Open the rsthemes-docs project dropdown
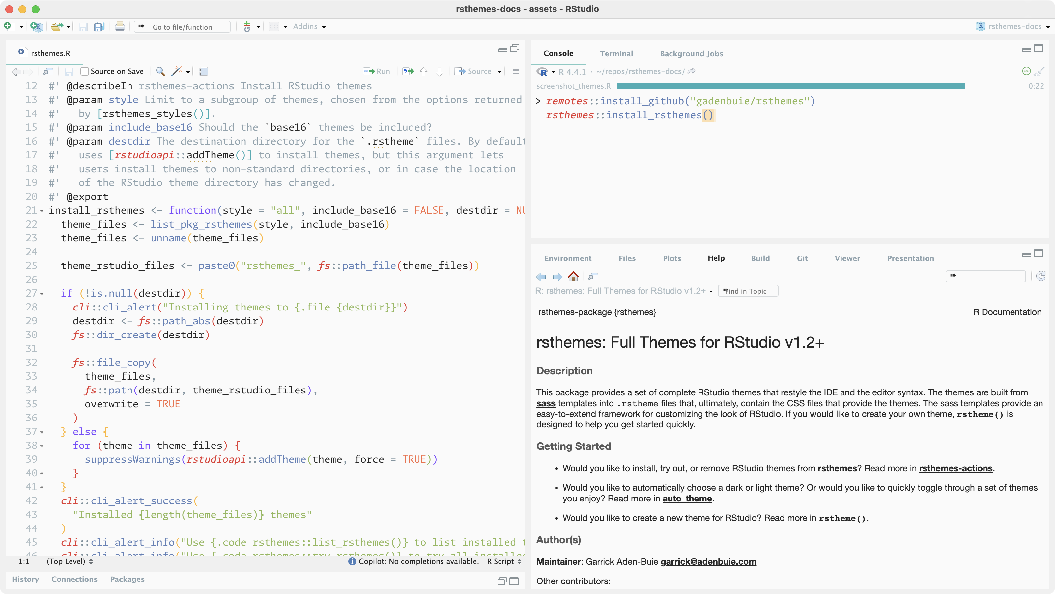This screenshot has width=1055, height=594. coord(1014,27)
